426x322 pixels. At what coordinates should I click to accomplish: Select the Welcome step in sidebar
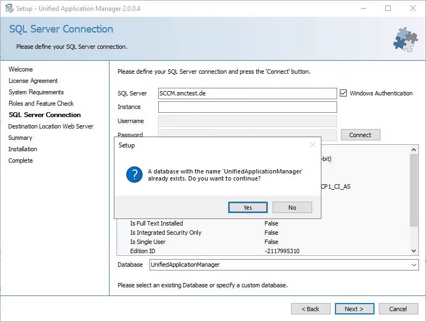click(21, 69)
